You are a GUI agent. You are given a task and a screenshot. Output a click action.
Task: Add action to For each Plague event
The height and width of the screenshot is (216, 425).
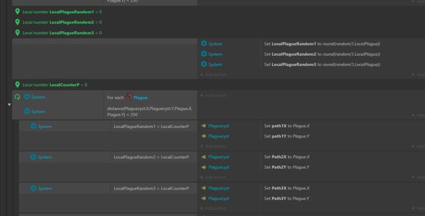point(213,96)
